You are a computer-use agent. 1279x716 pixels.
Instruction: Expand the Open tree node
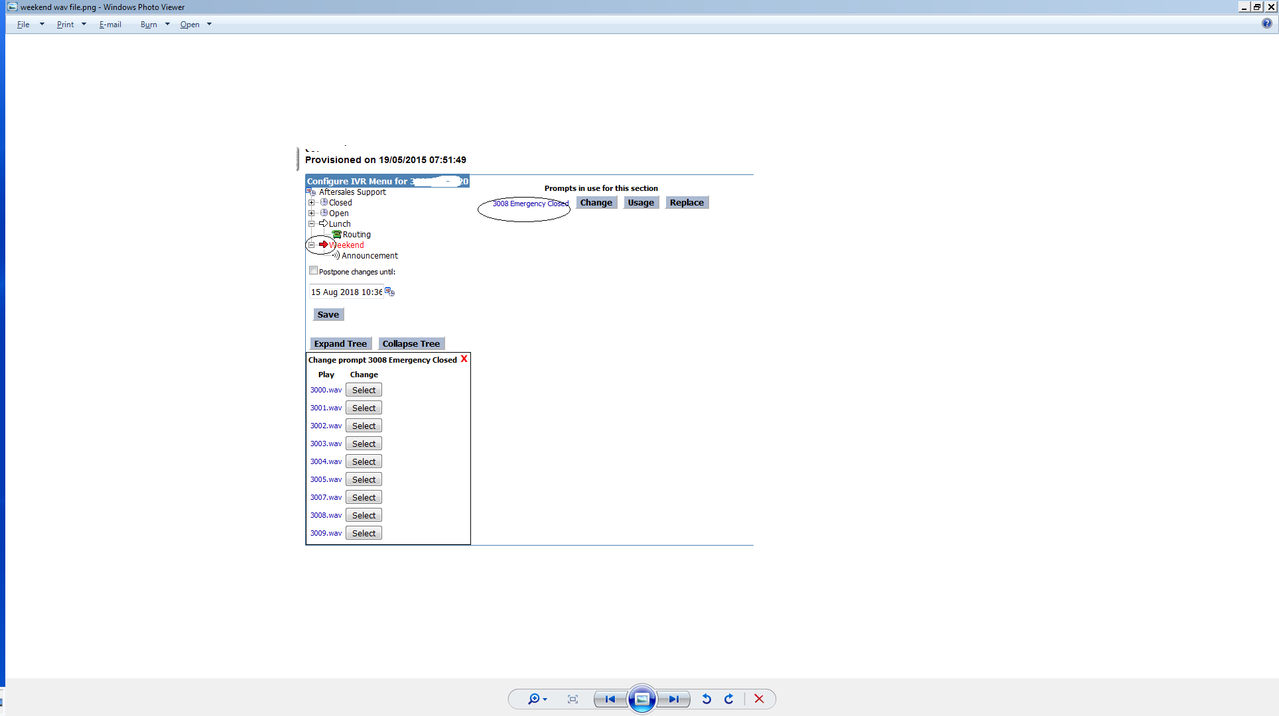tap(311, 213)
